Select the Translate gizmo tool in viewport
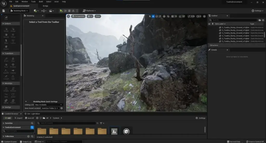Image resolution: width=266 pixels, height=143 pixels. (153, 16)
